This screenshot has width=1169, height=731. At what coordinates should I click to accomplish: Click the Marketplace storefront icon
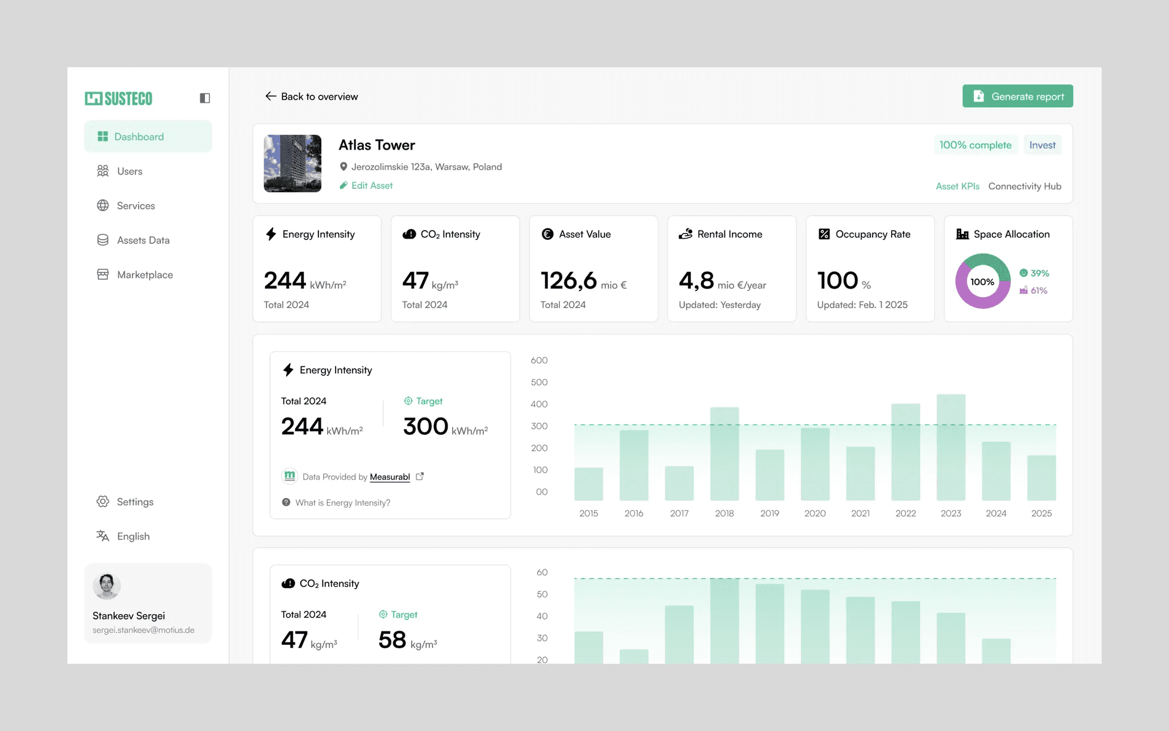point(103,274)
